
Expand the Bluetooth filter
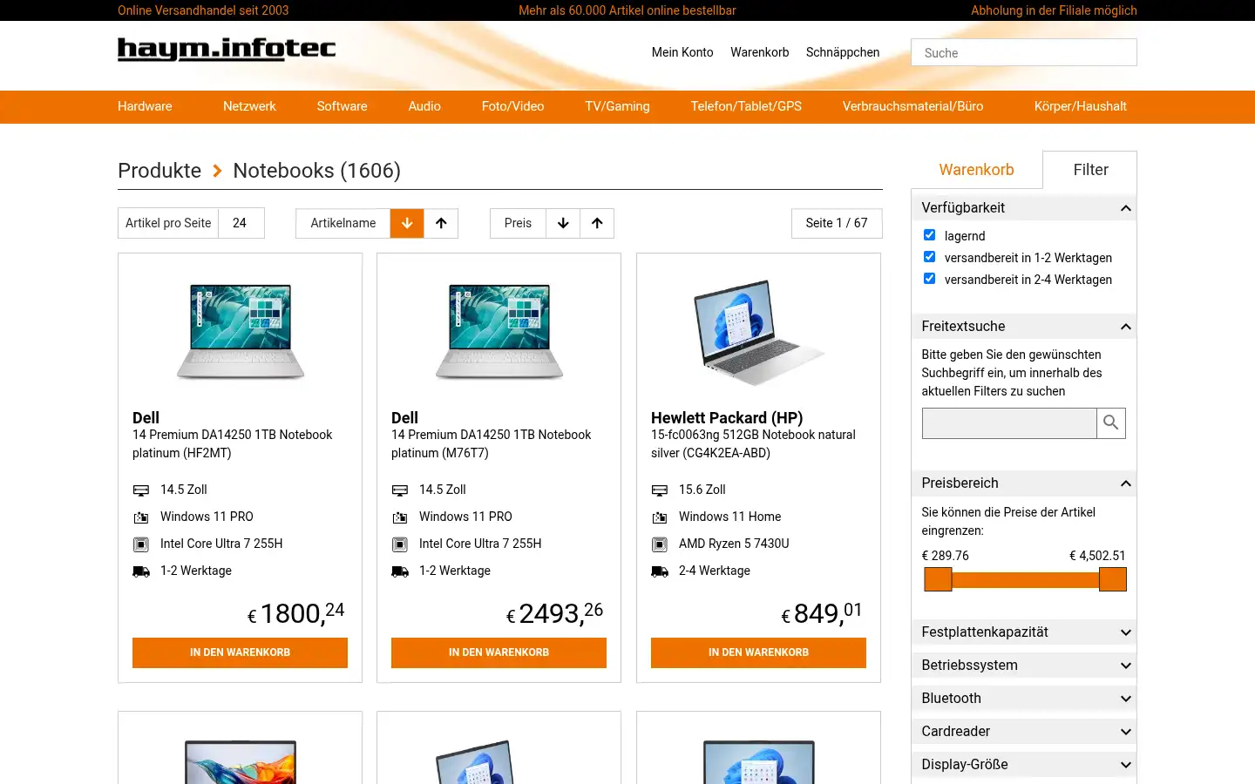pos(1023,698)
